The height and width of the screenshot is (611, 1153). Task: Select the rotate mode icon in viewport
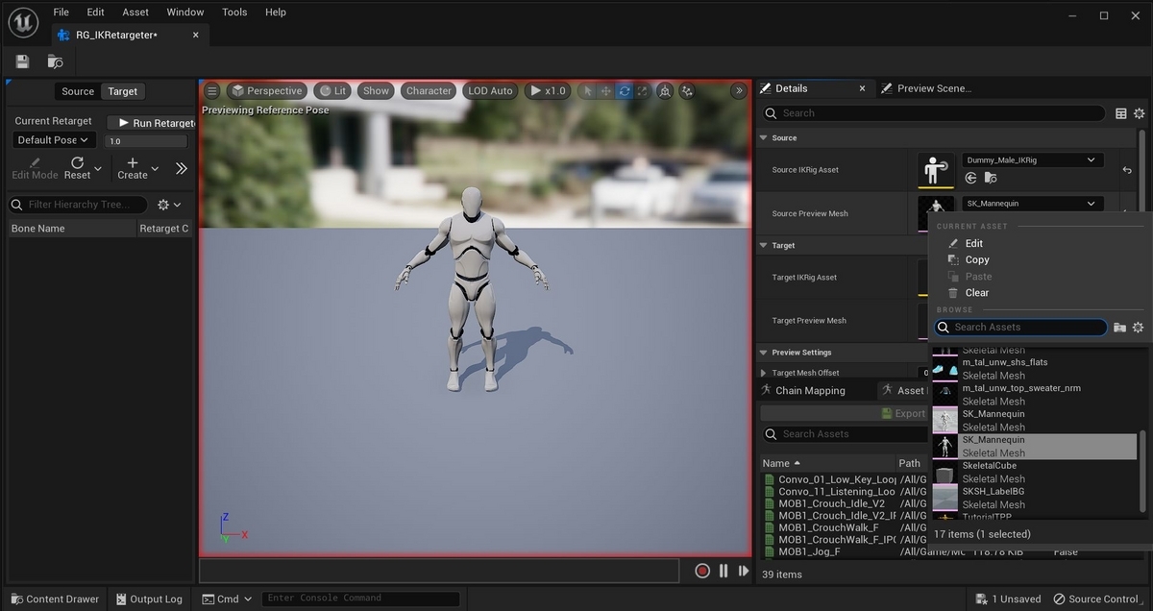[x=625, y=91]
